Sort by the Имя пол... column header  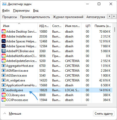pos(72,26)
